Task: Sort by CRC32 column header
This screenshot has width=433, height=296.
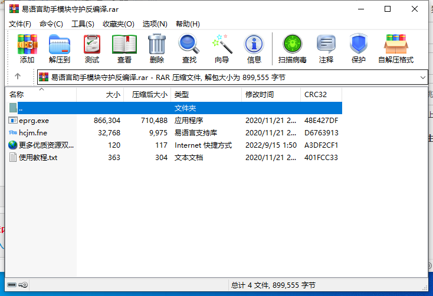Action: tap(322, 95)
